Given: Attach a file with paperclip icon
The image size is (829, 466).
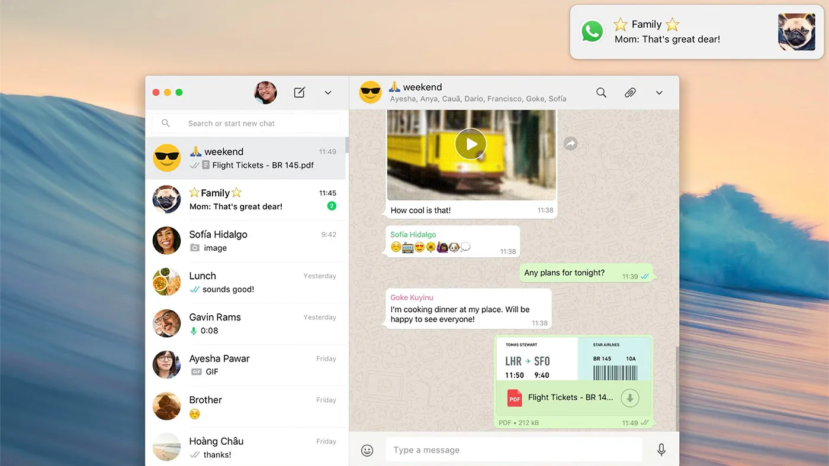Looking at the screenshot, I should (630, 93).
